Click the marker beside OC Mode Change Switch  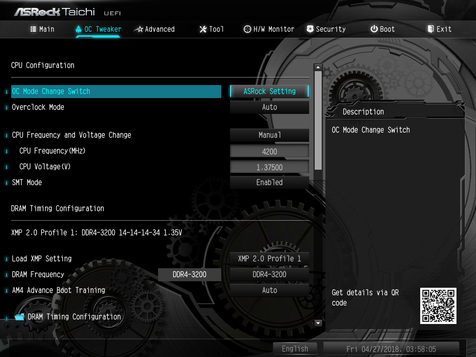(7, 92)
